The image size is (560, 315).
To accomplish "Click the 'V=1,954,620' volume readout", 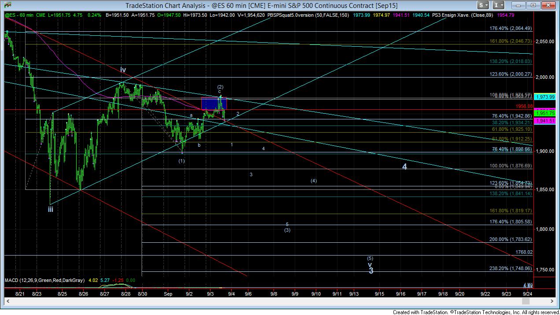I will pos(252,15).
